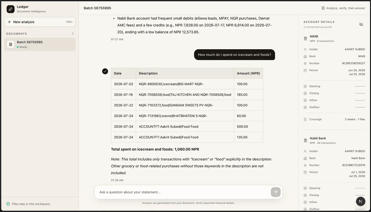Open the Analyze, verify, then answer mode selector
Viewport: 371px width, 212px height.
coord(343,8)
